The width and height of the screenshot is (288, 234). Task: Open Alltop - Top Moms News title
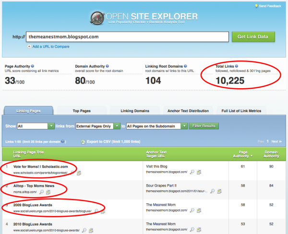pyautogui.click(x=34, y=186)
